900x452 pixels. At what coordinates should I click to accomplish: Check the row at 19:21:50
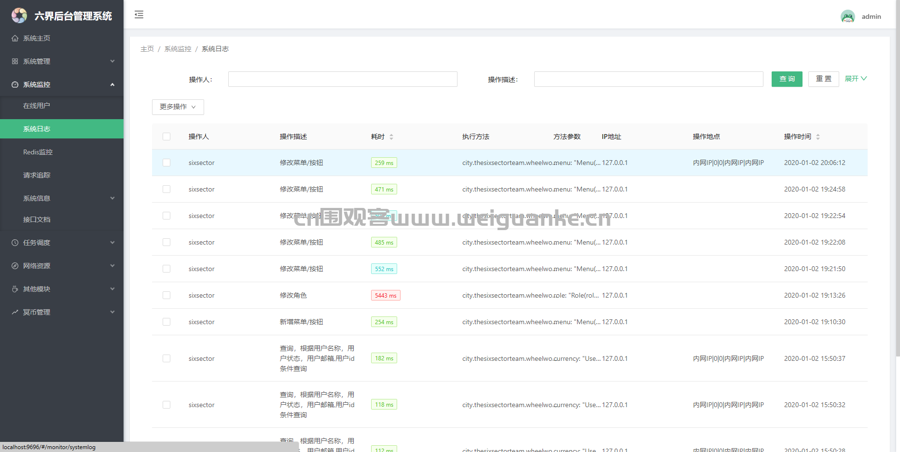click(166, 269)
